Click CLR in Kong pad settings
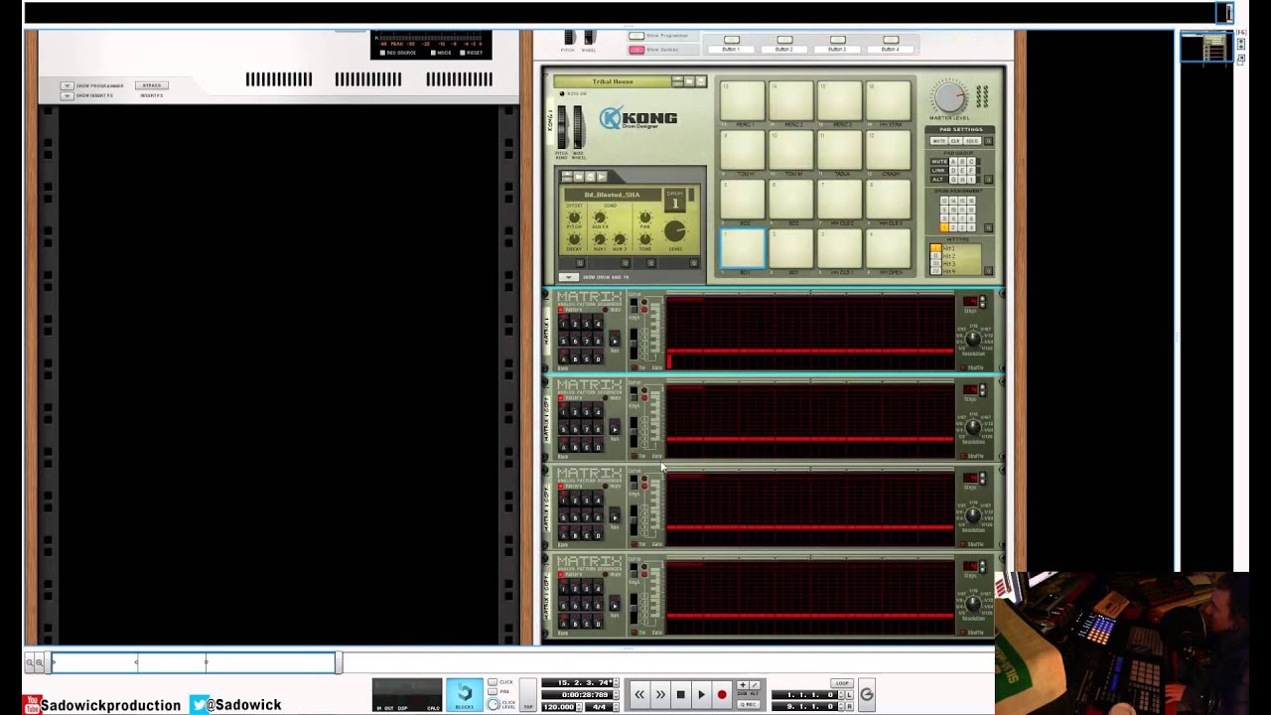This screenshot has height=715, width=1271. (955, 141)
